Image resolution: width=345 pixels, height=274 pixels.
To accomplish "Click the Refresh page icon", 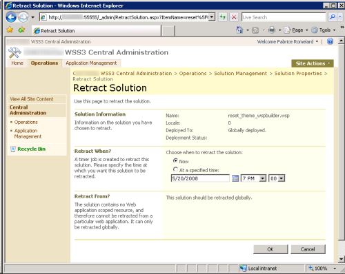I will tap(223, 17).
